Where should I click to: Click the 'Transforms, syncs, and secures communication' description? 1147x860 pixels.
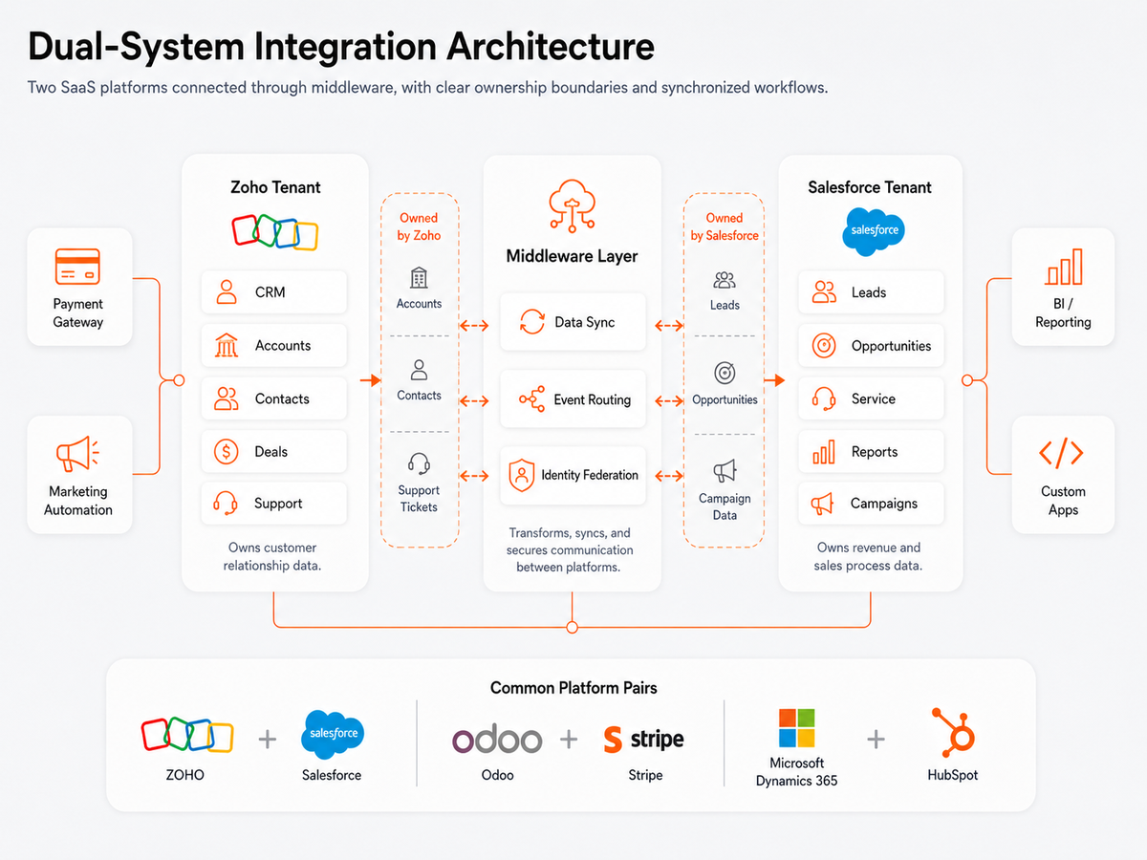tap(571, 549)
